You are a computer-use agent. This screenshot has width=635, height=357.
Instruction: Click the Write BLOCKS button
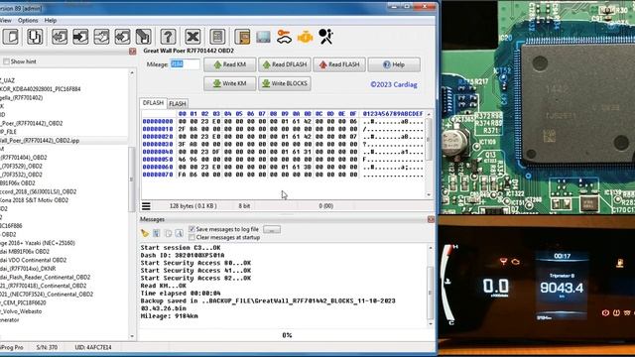click(x=285, y=83)
